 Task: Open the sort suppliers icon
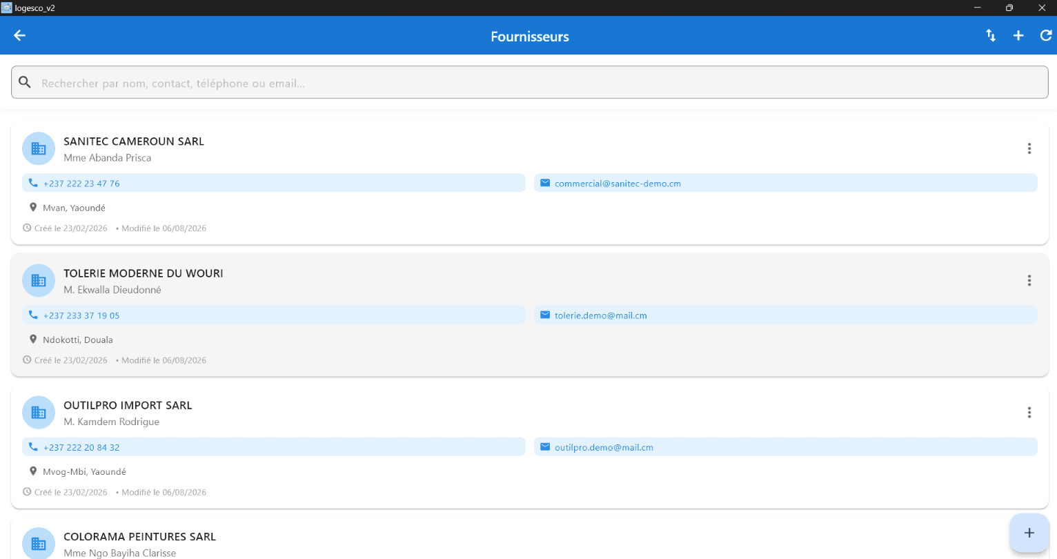tap(991, 35)
